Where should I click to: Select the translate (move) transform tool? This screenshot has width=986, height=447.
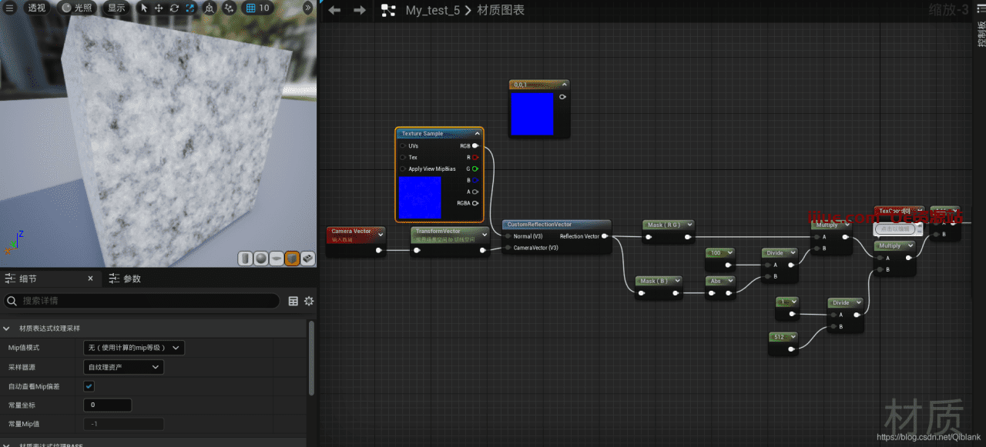tap(159, 8)
